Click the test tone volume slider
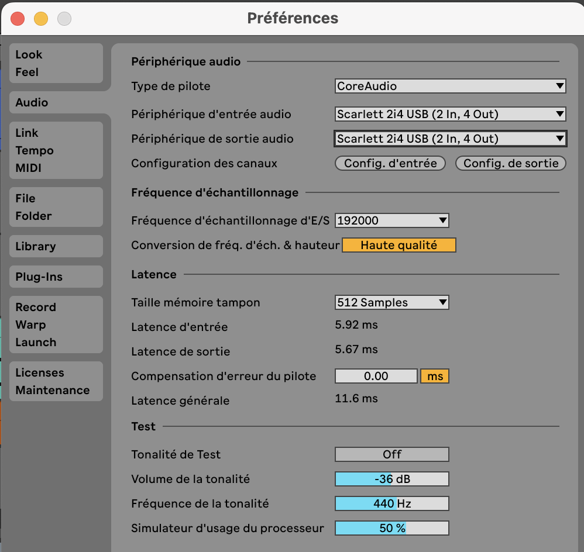This screenshot has height=552, width=584. [x=391, y=479]
